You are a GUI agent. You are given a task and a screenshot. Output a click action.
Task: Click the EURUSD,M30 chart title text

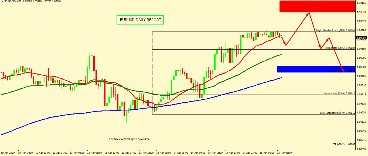click(13, 1)
